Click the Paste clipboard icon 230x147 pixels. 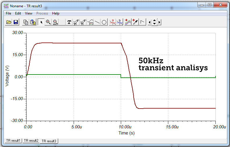coord(33,22)
